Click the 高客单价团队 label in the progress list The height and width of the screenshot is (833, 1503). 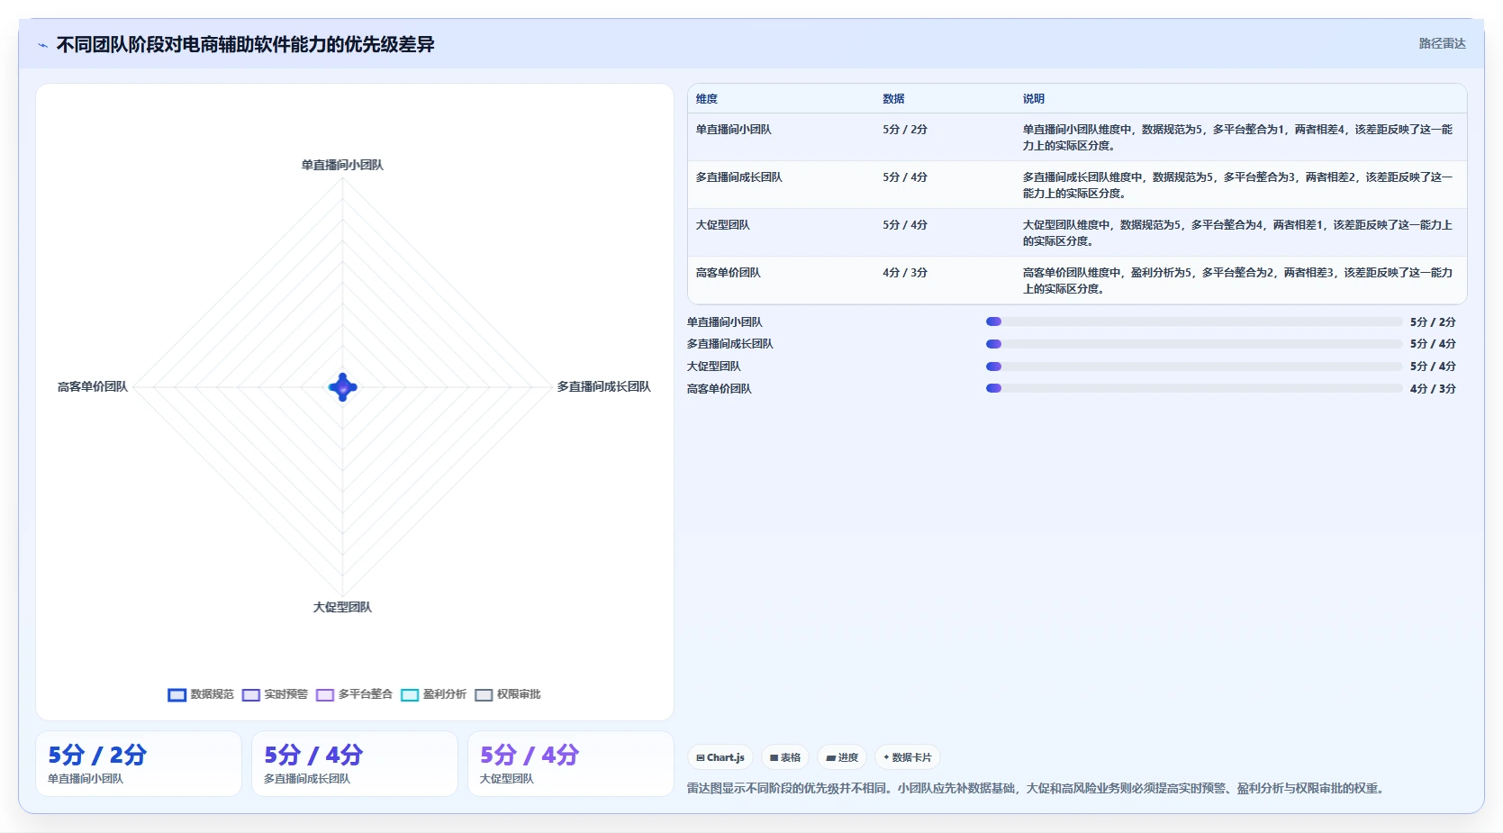(719, 389)
